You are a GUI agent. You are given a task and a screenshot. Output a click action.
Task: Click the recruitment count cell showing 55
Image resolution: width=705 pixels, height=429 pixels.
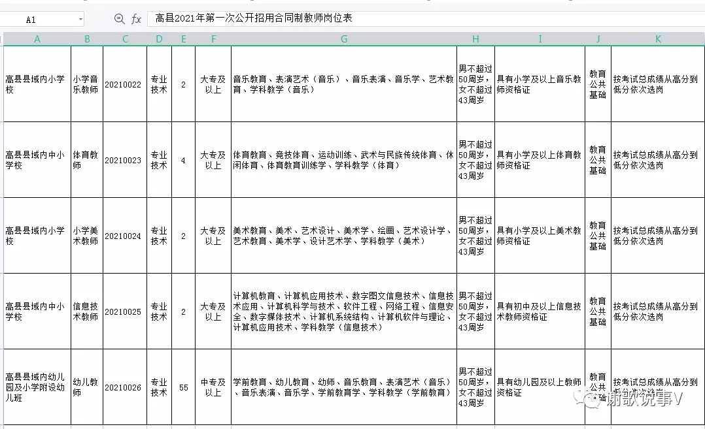point(184,388)
